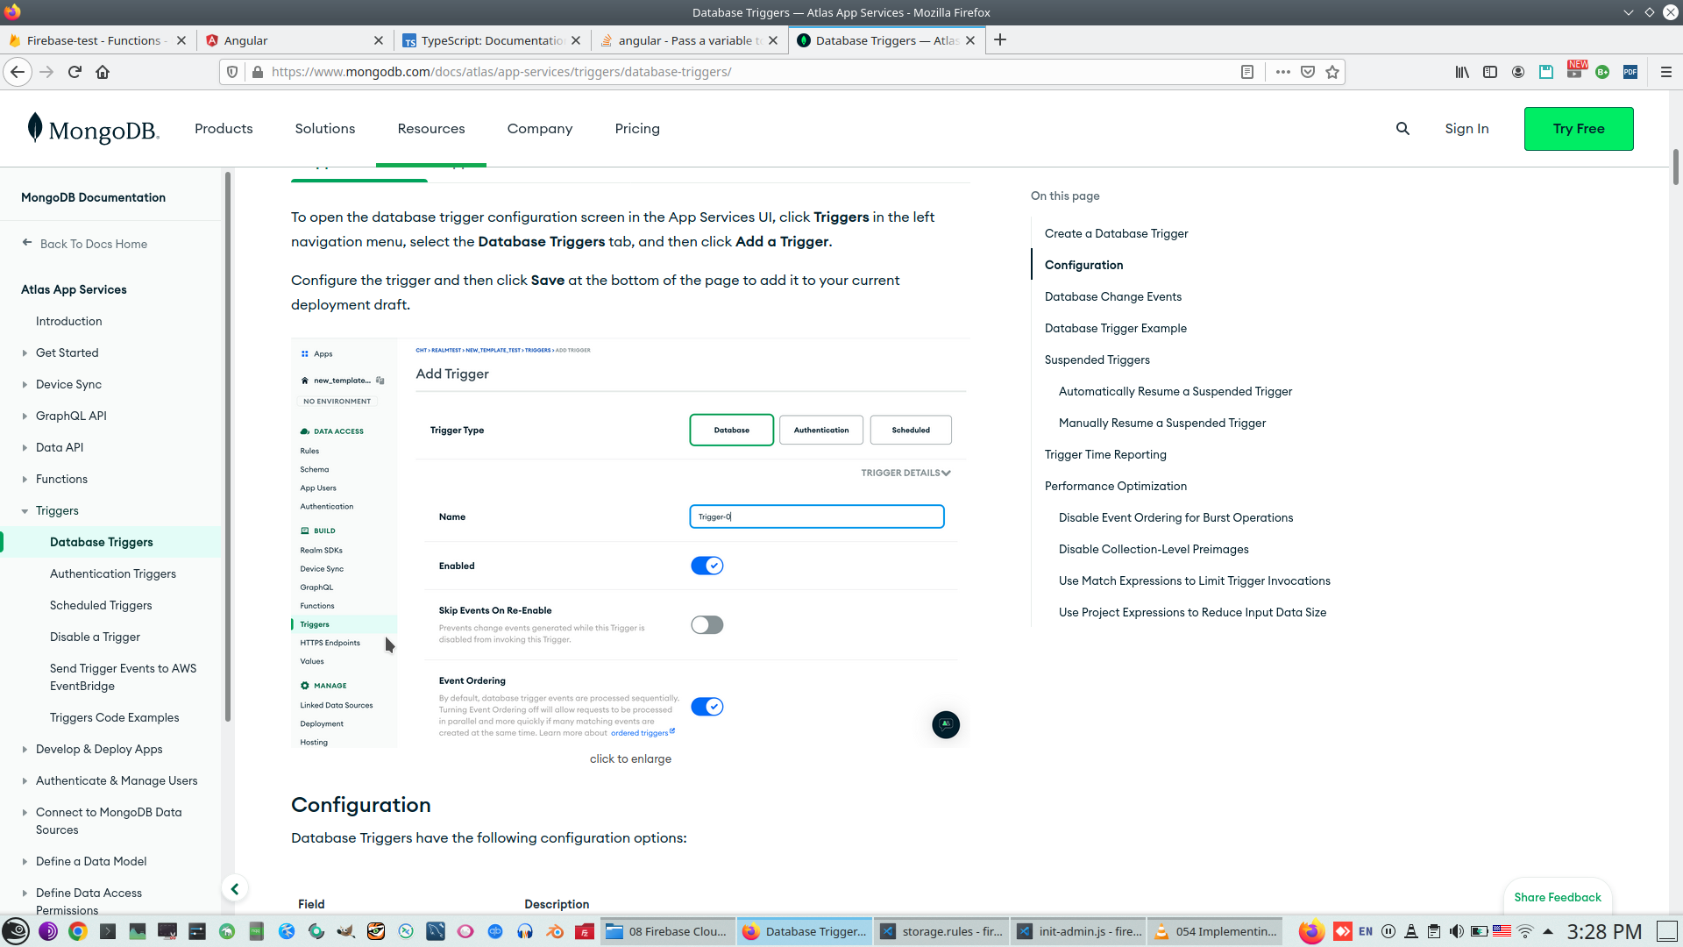Toggle reader view icon in address bar
1683x947 pixels.
pyautogui.click(x=1247, y=72)
